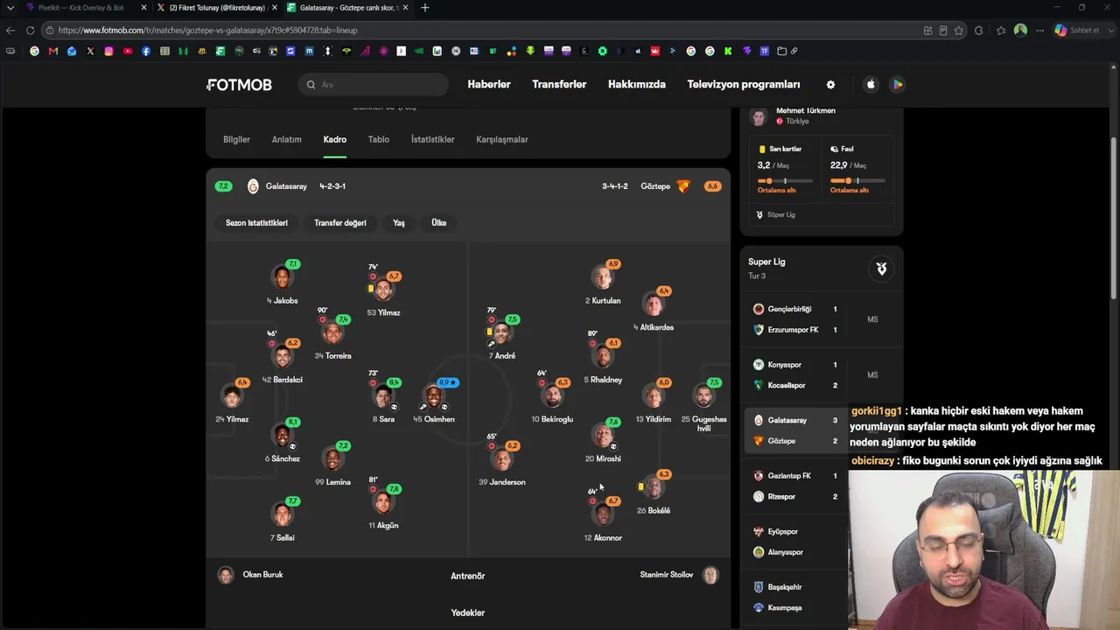
Task: Open Torreira's player photo
Action: (332, 332)
